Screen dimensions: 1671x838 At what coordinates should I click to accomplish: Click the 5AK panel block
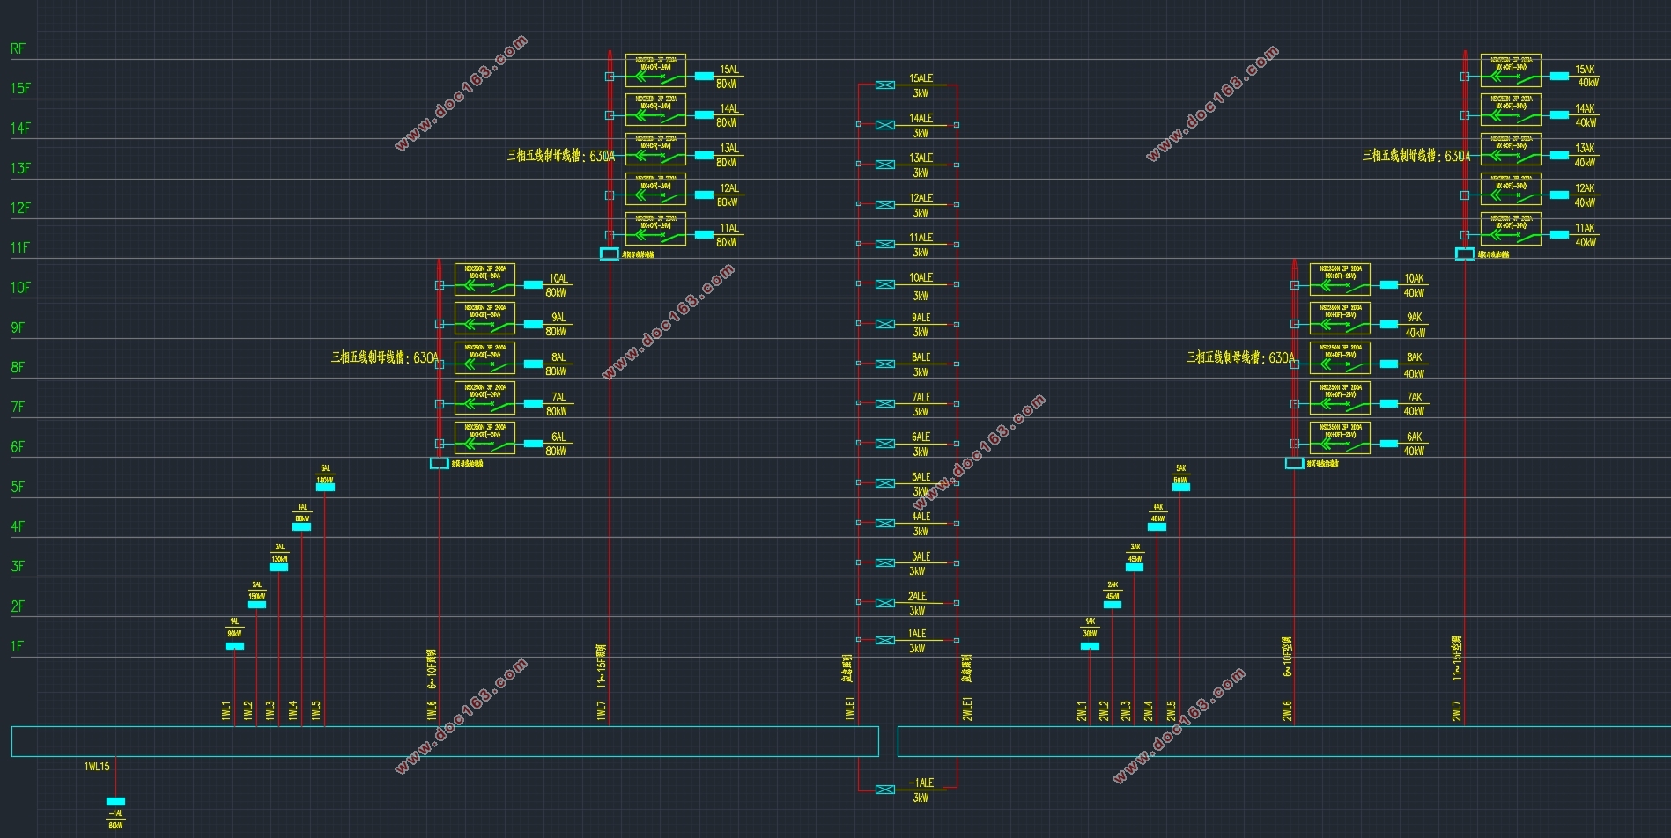(x=1180, y=487)
